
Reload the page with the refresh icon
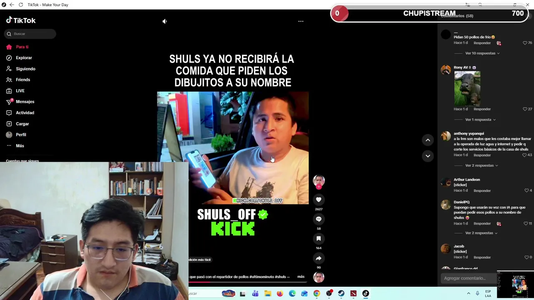click(x=21, y=5)
